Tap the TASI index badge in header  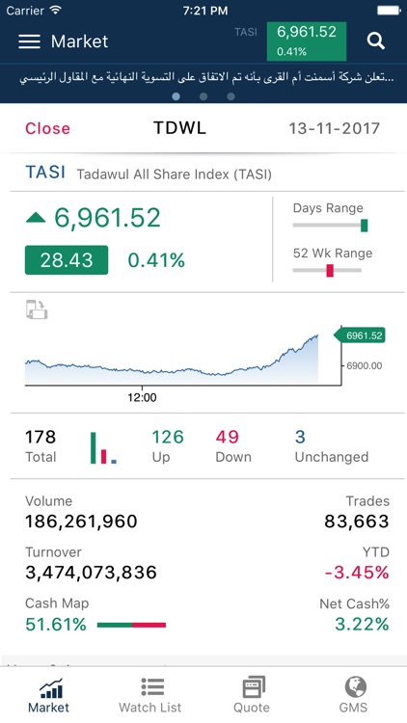(x=307, y=41)
